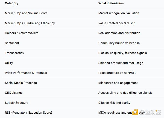Select the CEX Listings category

tap(14, 93)
